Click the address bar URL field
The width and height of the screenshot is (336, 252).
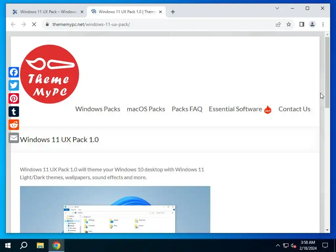158,24
